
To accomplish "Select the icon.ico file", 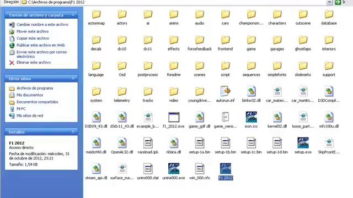I will tap(252, 117).
